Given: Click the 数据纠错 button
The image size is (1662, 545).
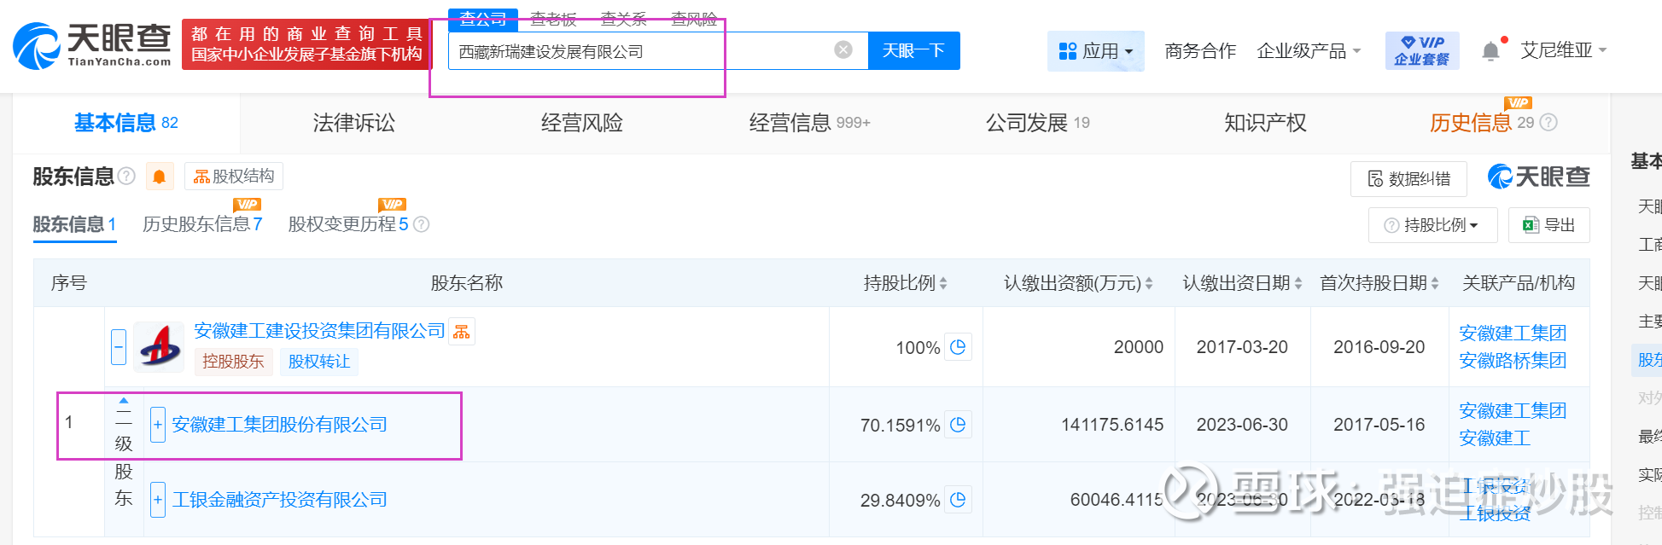Looking at the screenshot, I should coord(1408,179).
